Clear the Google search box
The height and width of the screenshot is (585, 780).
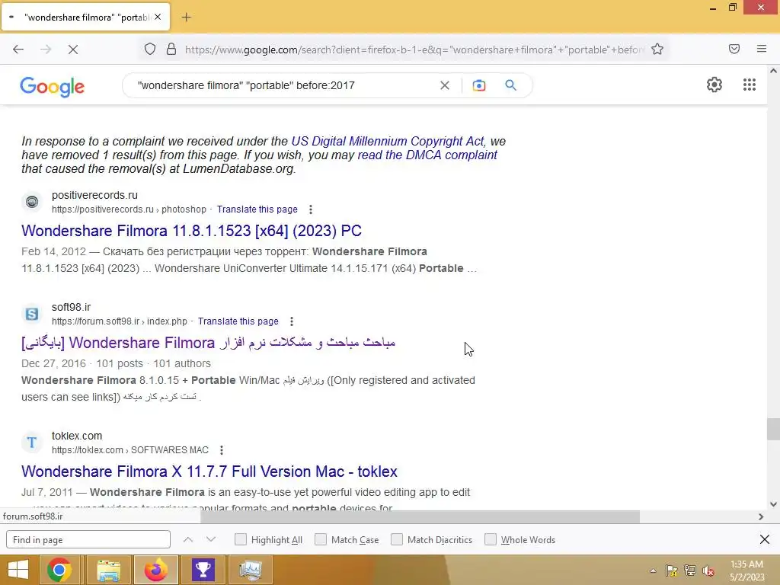click(445, 85)
